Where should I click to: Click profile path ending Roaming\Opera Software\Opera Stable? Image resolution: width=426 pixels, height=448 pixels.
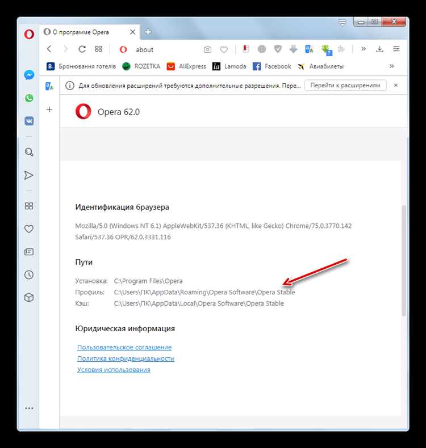pos(204,292)
